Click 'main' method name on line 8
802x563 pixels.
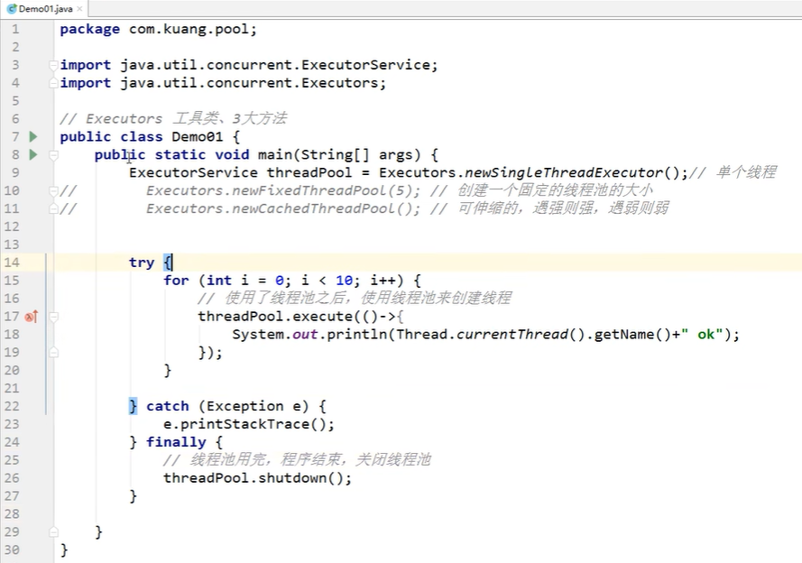(274, 154)
